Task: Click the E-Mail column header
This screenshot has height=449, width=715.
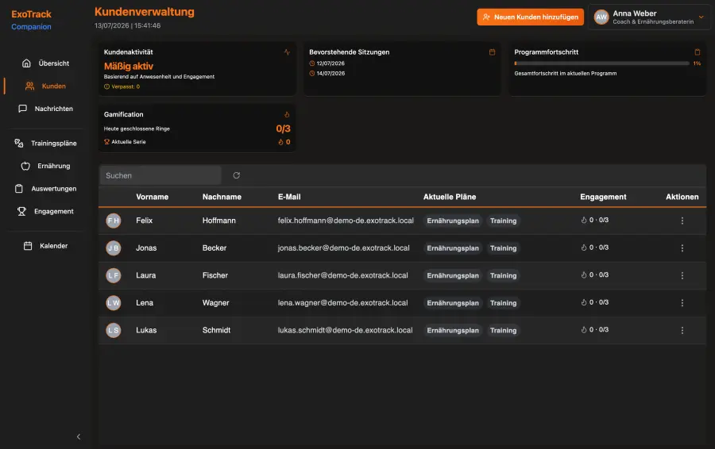Action: click(289, 197)
